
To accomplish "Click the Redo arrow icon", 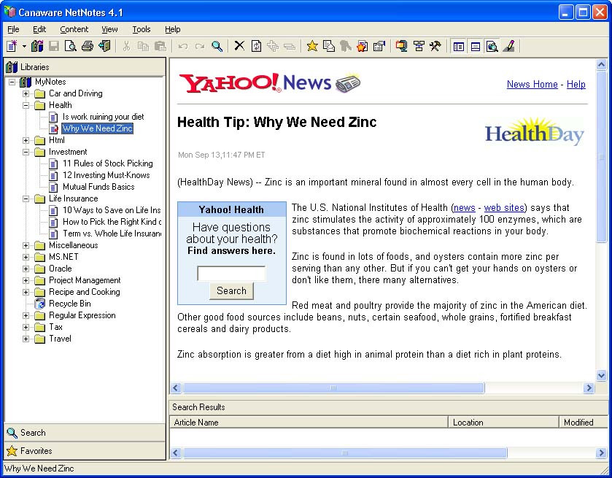I will point(200,46).
